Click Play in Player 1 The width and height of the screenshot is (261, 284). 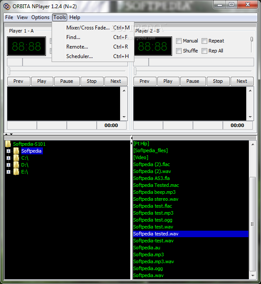point(42,81)
